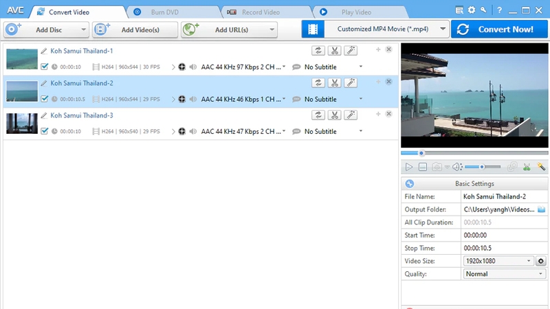This screenshot has width=550, height=309.
Task: Click the loop/convert icon for Koh Samui Thailand-1
Action: [x=318, y=50]
